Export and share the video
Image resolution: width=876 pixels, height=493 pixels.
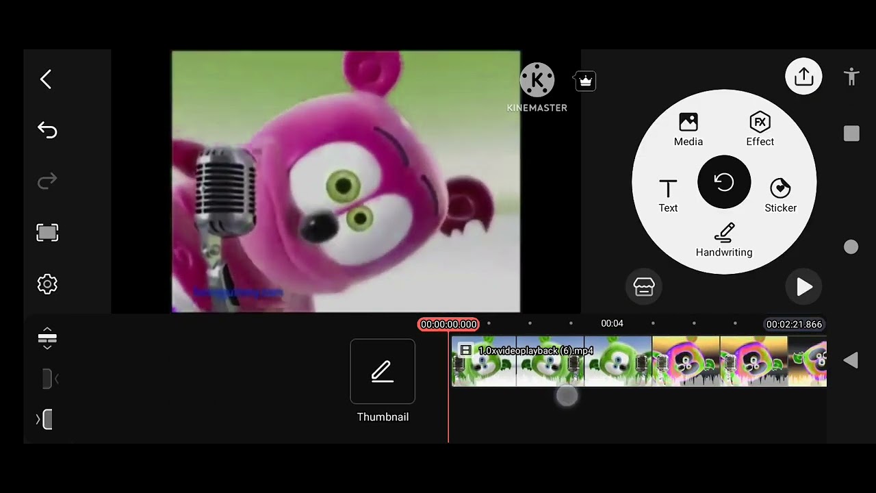click(803, 77)
